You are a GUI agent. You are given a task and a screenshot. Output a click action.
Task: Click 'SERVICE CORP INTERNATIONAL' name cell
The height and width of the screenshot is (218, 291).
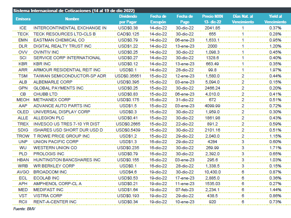pos(67,58)
